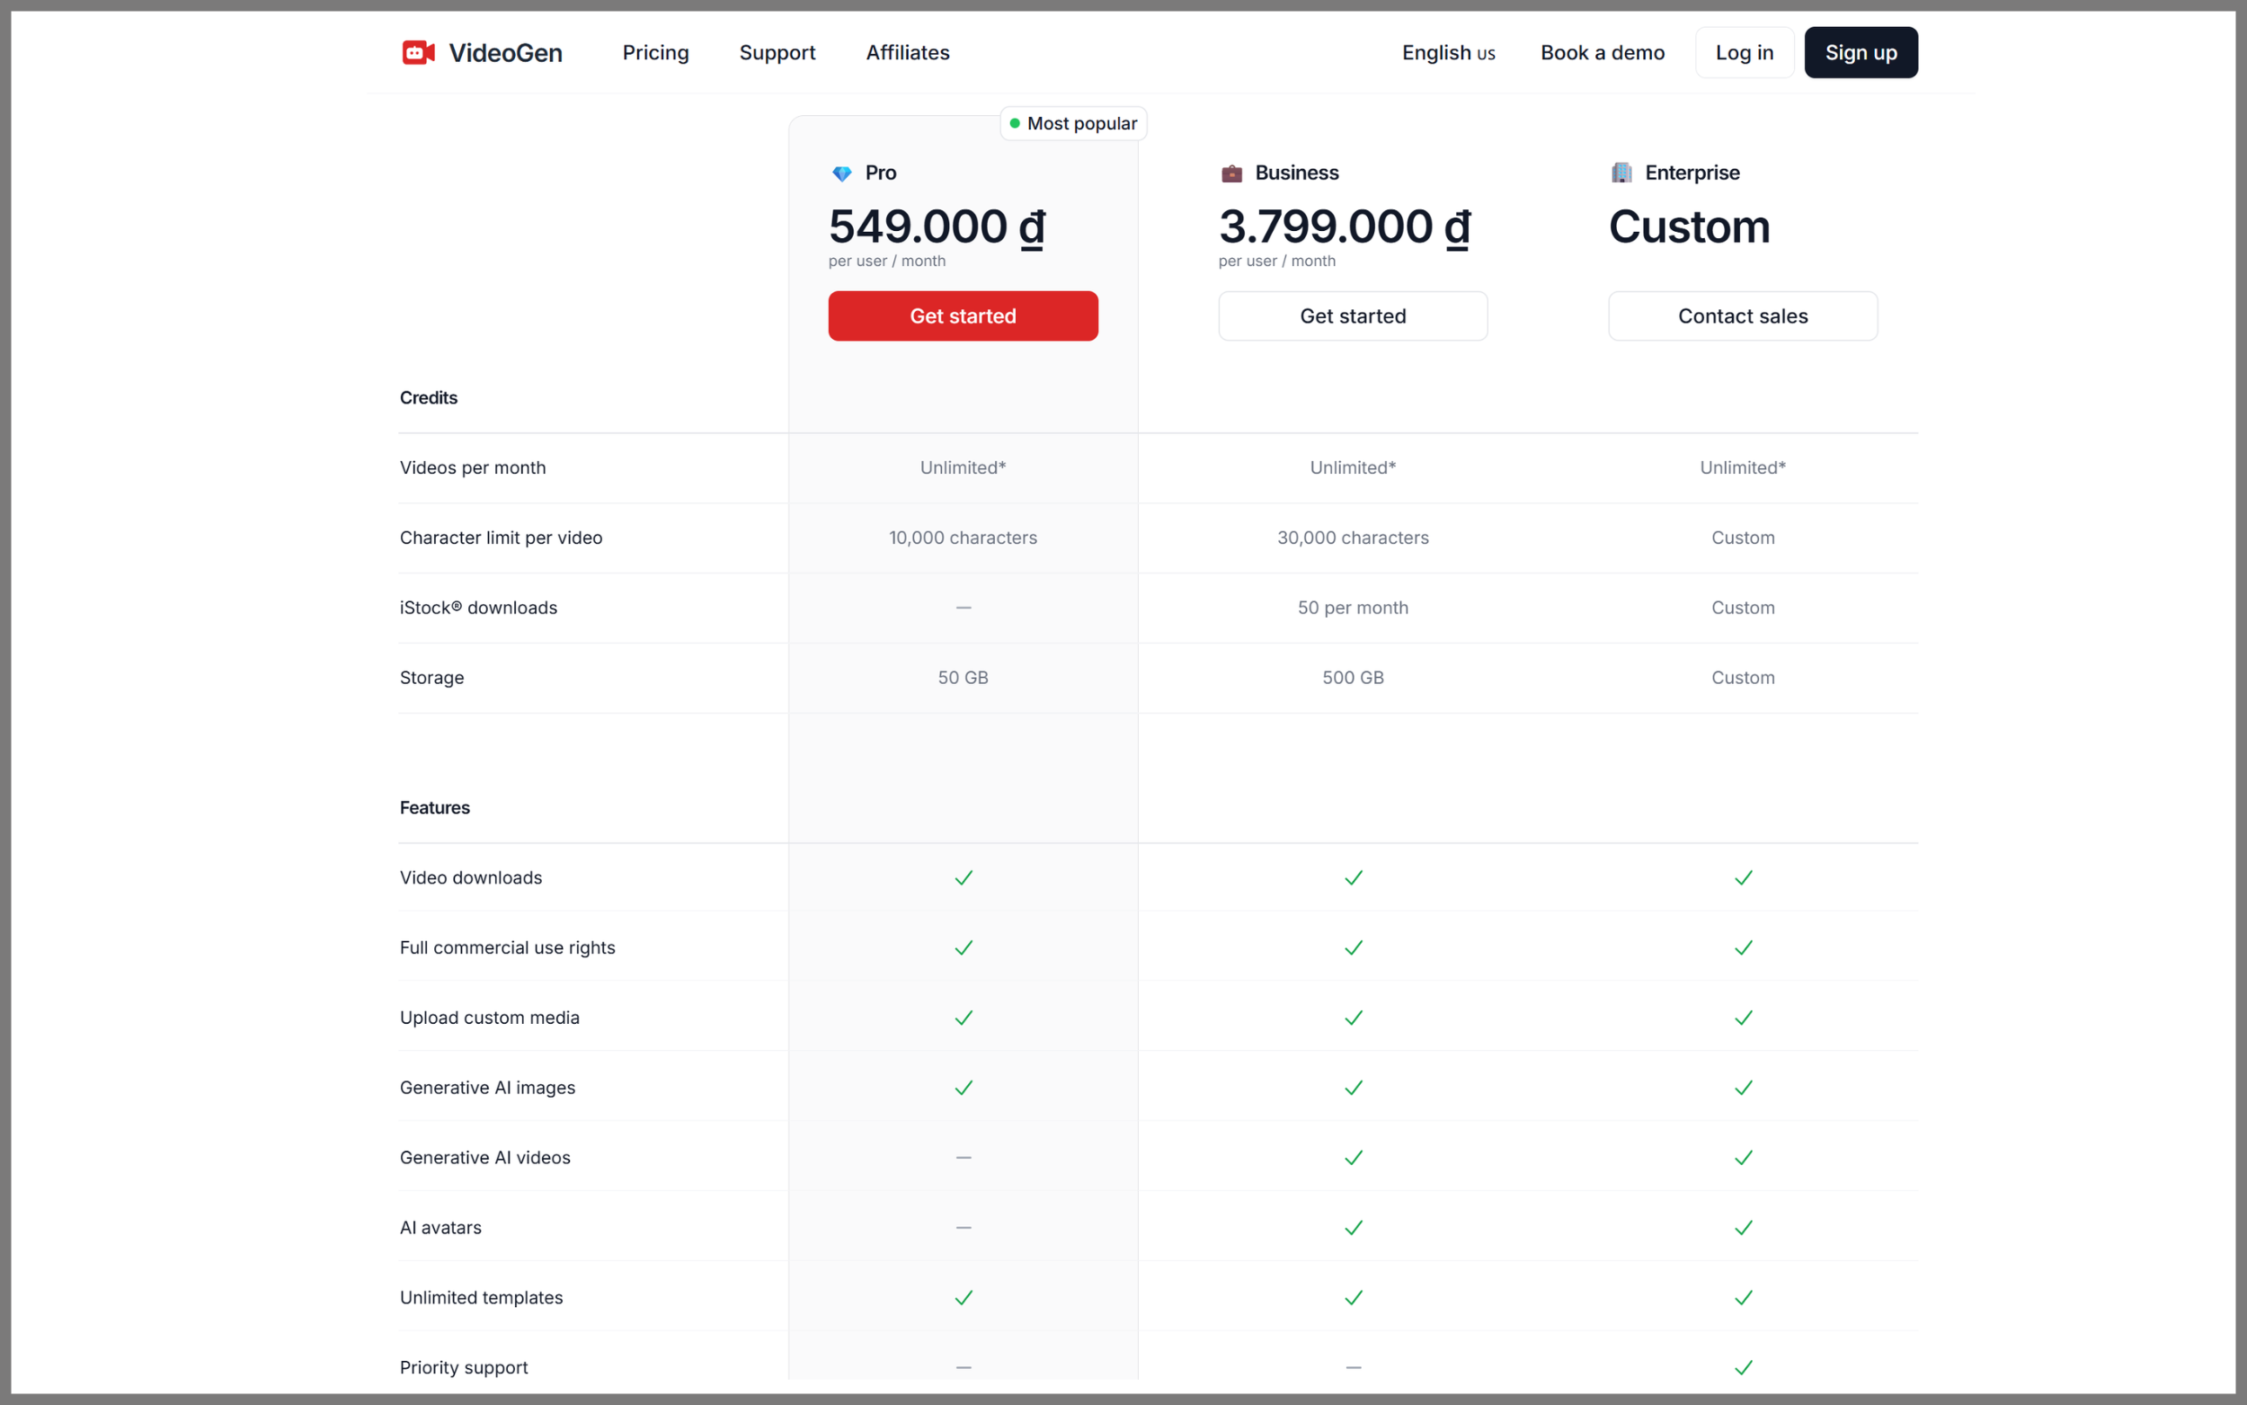Go to the Support nav link
Screen dimensions: 2247x1405
pos(777,53)
